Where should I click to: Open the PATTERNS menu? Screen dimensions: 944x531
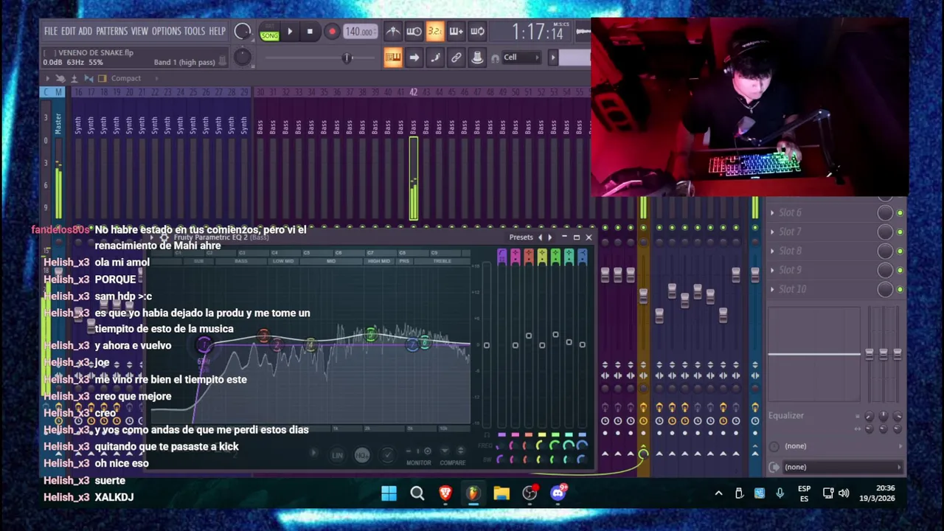click(x=111, y=32)
